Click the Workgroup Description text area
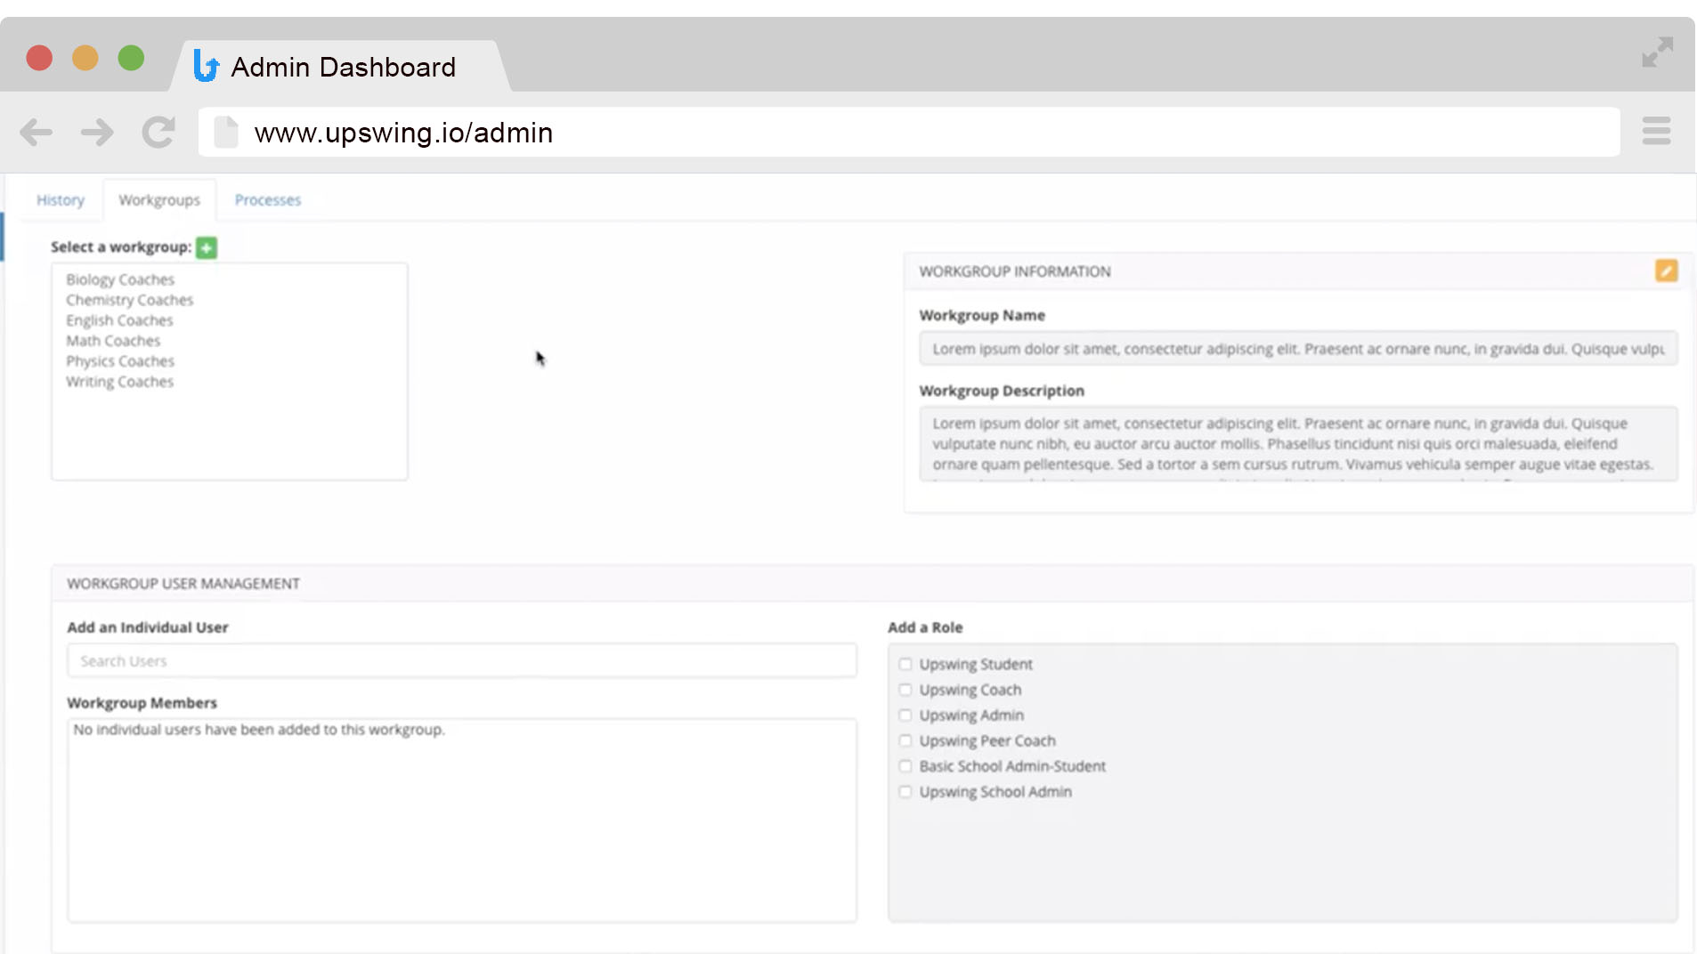This screenshot has width=1697, height=954. pyautogui.click(x=1298, y=444)
